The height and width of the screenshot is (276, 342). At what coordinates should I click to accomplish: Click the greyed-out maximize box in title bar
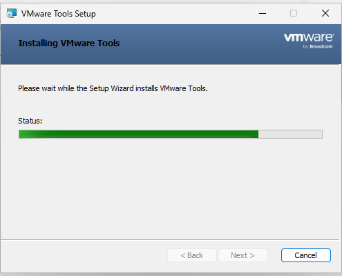coord(294,13)
